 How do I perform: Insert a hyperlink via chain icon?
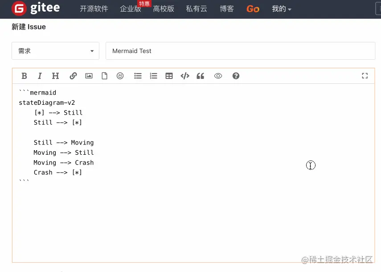click(73, 76)
